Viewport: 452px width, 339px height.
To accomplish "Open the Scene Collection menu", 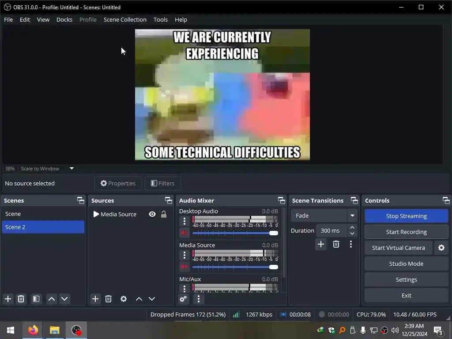I will point(125,19).
